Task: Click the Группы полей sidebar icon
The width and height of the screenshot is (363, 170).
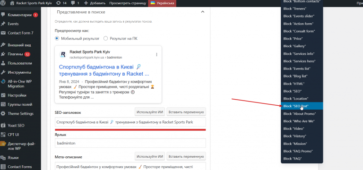Action: click(3, 104)
